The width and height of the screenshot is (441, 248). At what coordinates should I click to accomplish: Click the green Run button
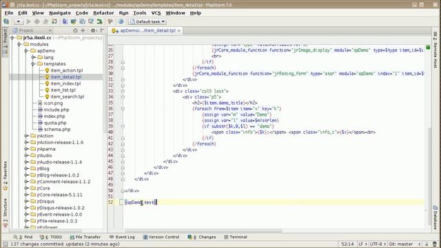(x=29, y=21)
